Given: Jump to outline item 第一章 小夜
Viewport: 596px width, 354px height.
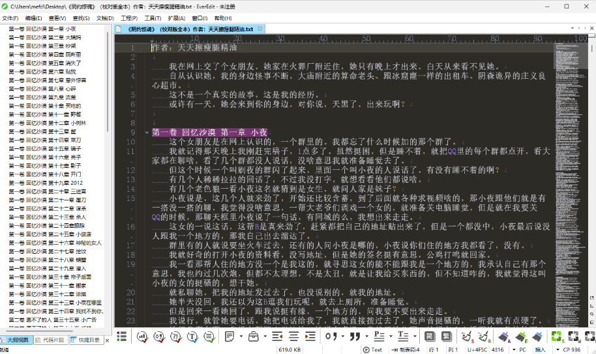Looking at the screenshot, I should 42,29.
